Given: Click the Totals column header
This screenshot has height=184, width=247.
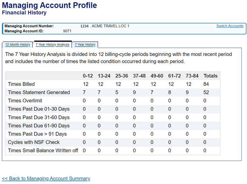Looking at the screenshot, I should 210,76.
